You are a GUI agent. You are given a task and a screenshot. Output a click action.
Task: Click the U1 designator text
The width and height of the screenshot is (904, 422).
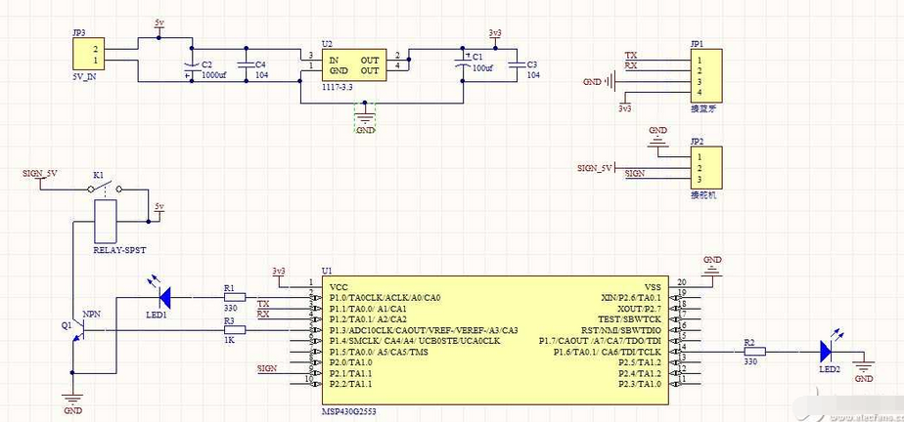pos(327,270)
